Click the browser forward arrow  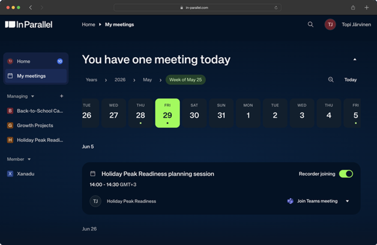(x=42, y=8)
